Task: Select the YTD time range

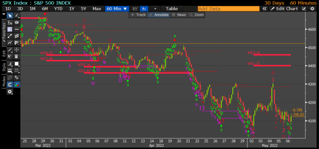Action: tap(58, 9)
